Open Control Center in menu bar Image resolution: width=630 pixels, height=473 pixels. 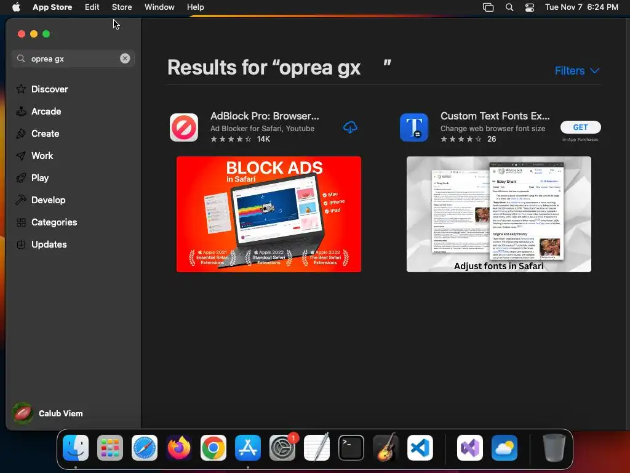click(x=530, y=7)
